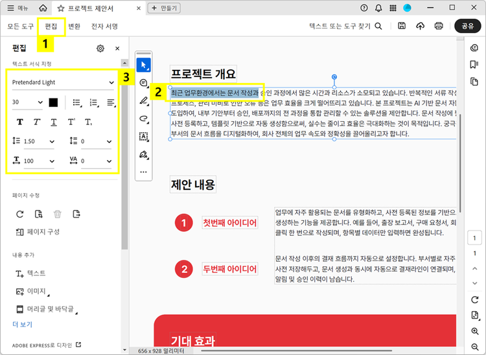Select the arrow selection tool

click(143, 65)
